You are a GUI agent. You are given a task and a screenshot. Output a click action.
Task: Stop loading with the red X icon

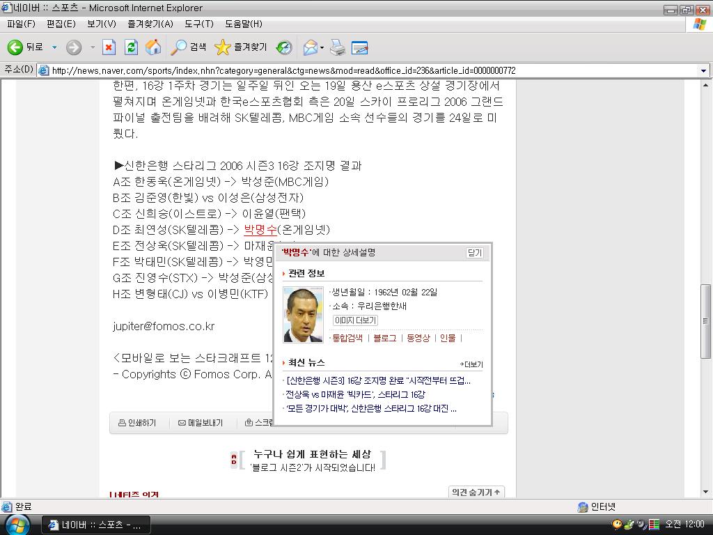pos(109,47)
